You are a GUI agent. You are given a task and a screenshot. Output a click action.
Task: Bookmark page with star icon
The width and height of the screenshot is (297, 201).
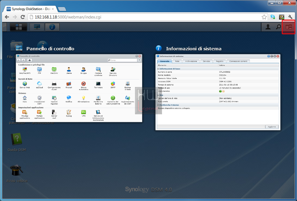(x=264, y=17)
